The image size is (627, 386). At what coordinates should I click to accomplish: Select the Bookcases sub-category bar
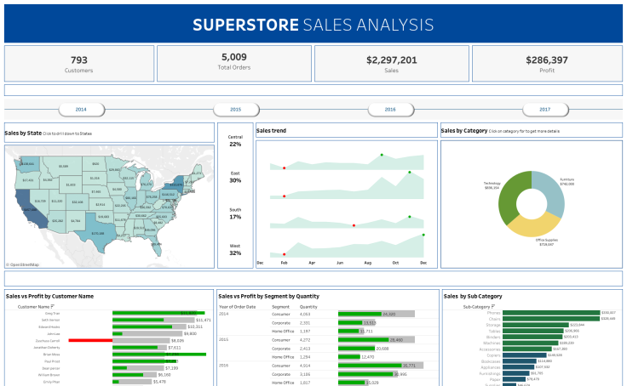point(520,361)
